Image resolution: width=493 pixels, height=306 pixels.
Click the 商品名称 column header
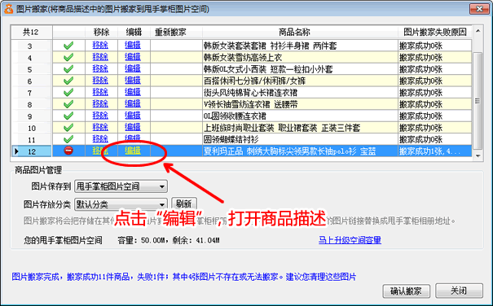[x=294, y=32]
